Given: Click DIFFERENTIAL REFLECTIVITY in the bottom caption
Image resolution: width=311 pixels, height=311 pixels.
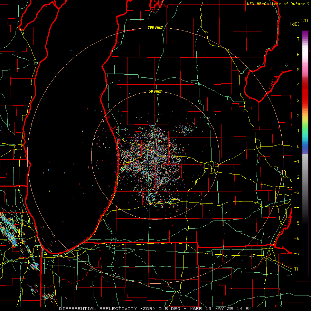Looking at the screenshot, I should 98,309.
